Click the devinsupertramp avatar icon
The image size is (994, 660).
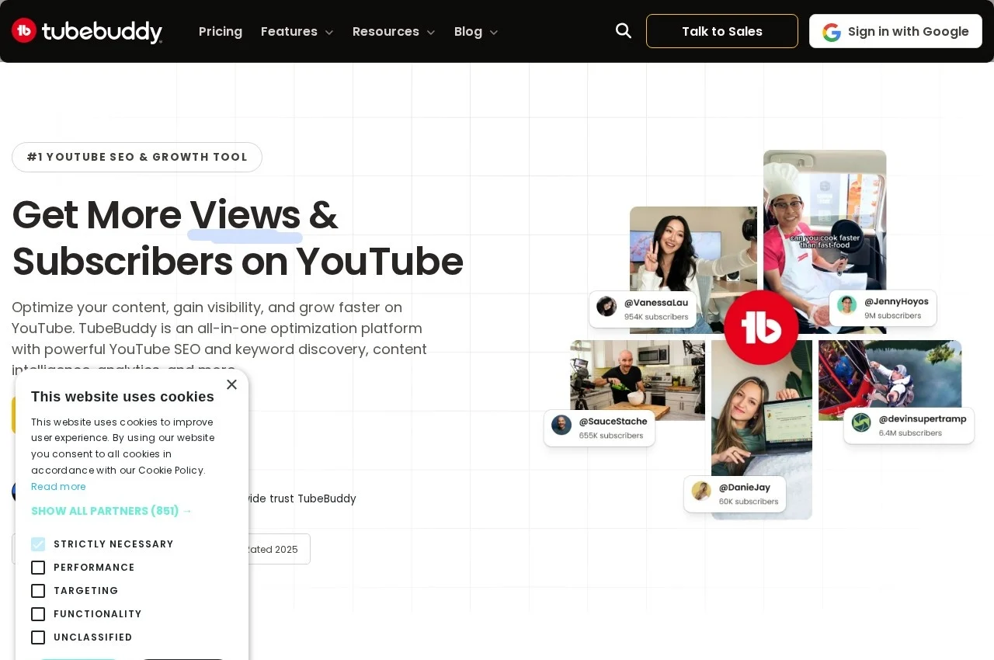pyautogui.click(x=861, y=422)
